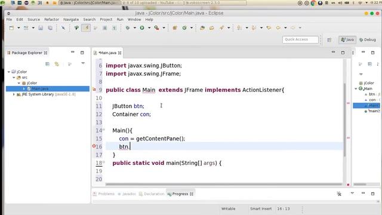Collapse the src folder node
The width and height of the screenshot is (382, 215).
pyautogui.click(x=14, y=77)
